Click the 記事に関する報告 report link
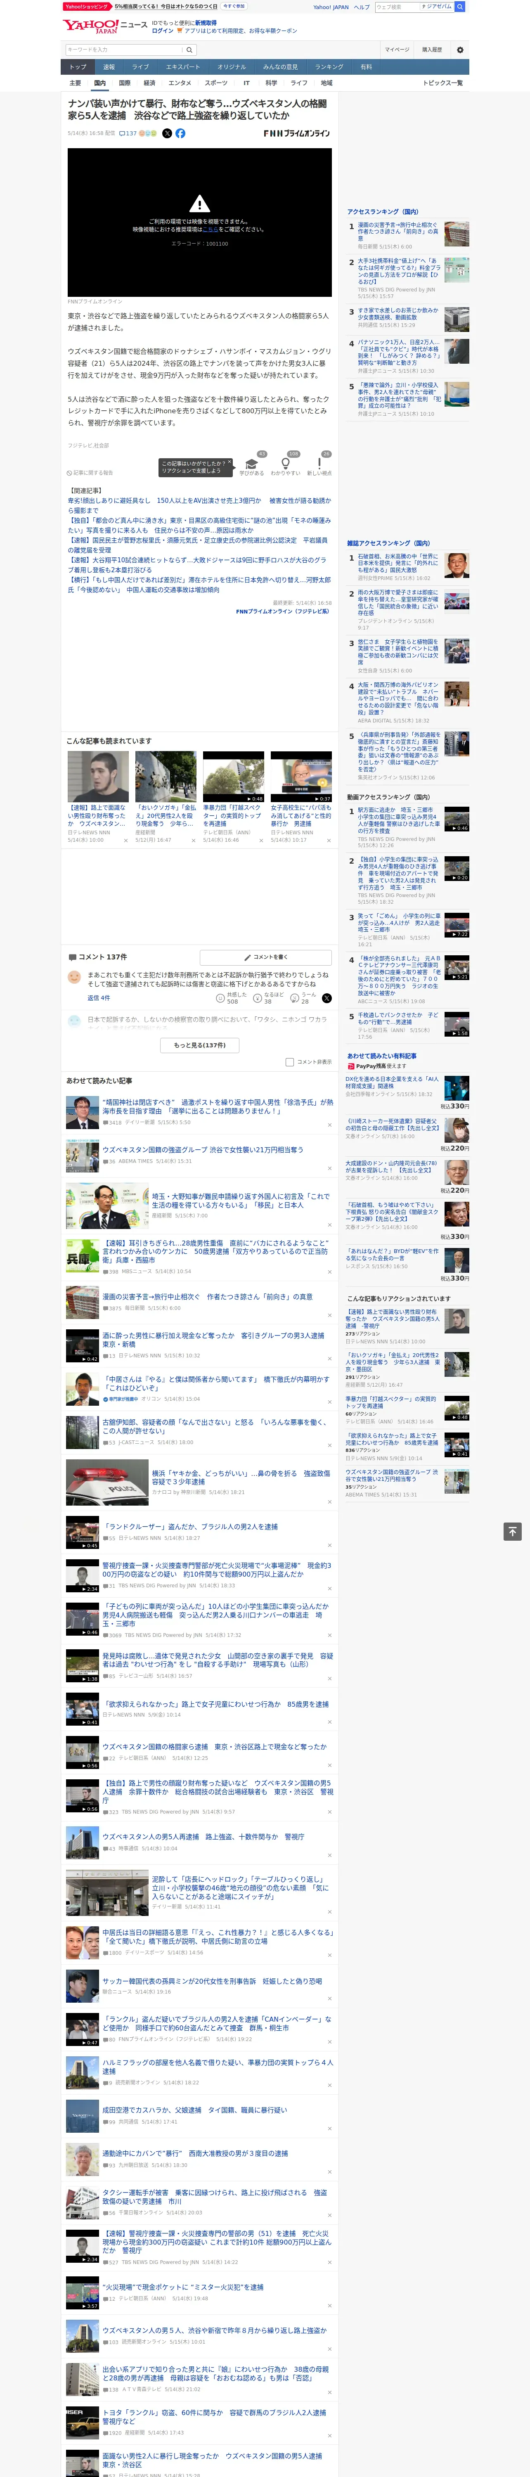The image size is (530, 2477). point(90,473)
